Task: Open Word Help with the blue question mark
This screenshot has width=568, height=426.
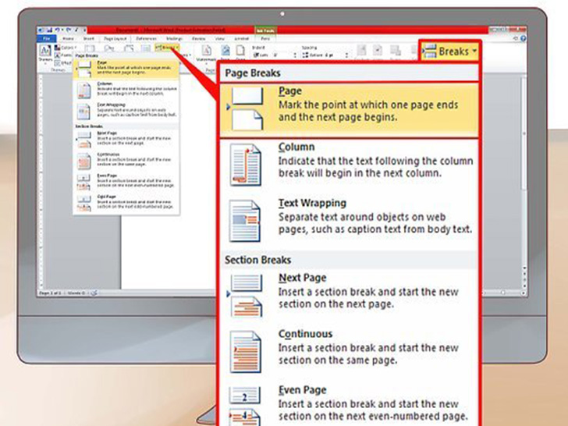Action: pyautogui.click(x=523, y=38)
